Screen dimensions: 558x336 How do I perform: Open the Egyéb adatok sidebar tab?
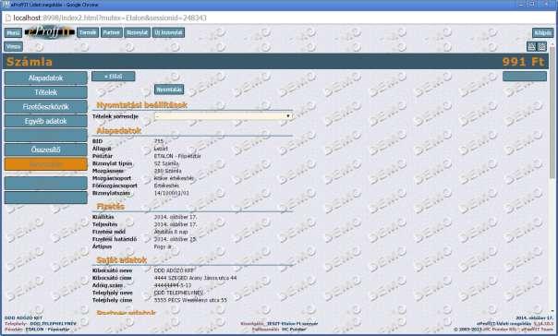45,121
